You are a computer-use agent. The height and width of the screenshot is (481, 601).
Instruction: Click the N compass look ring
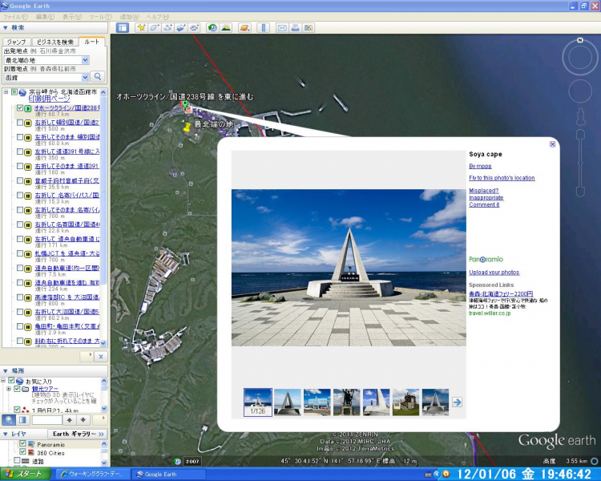[x=580, y=58]
